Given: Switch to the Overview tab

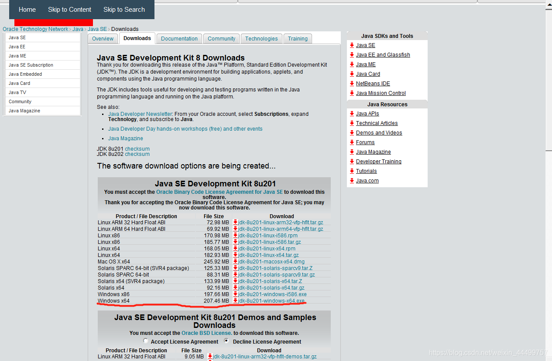Looking at the screenshot, I should (103, 39).
